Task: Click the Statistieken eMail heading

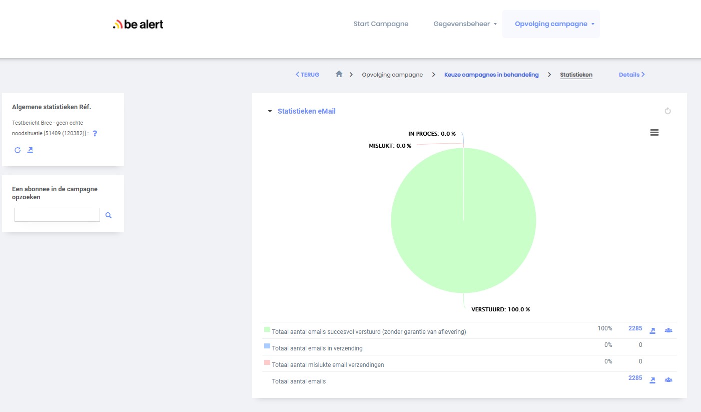Action: pyautogui.click(x=306, y=111)
